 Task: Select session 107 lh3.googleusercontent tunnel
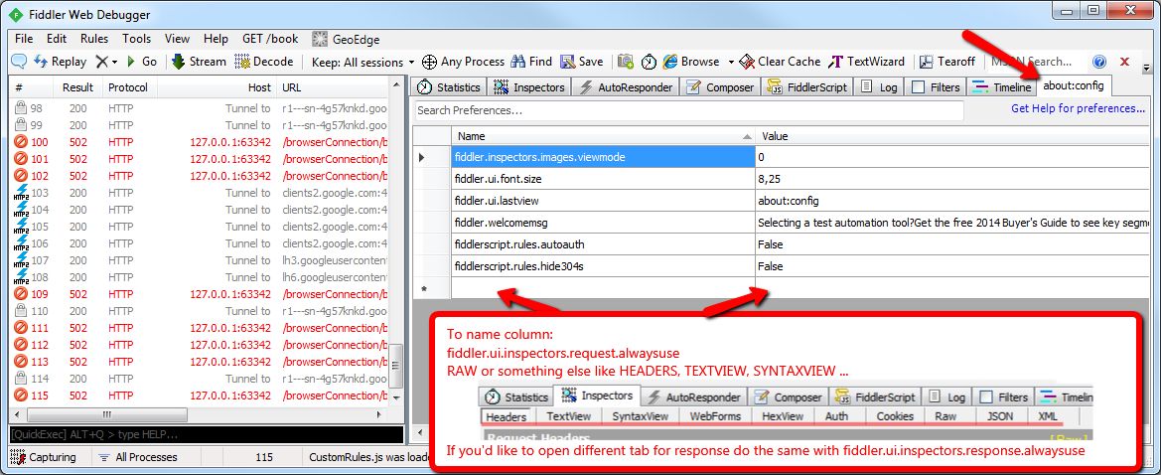click(200, 260)
